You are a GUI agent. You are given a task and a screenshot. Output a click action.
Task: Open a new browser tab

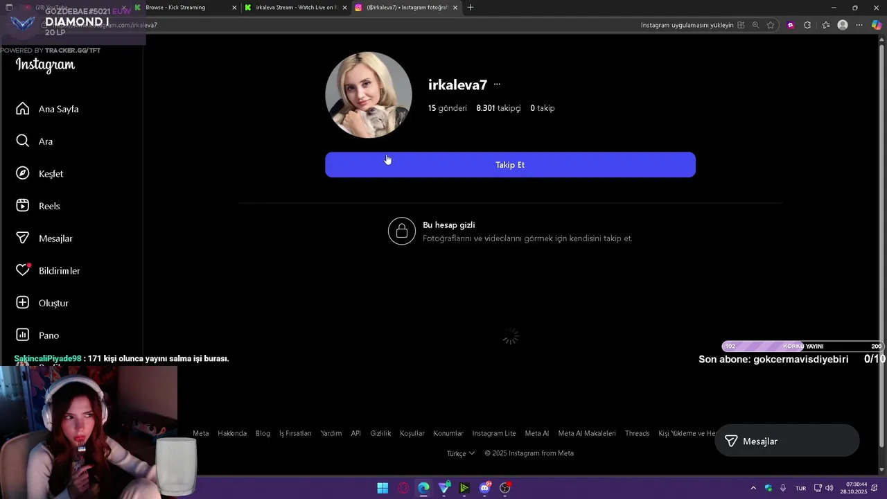coord(471,8)
